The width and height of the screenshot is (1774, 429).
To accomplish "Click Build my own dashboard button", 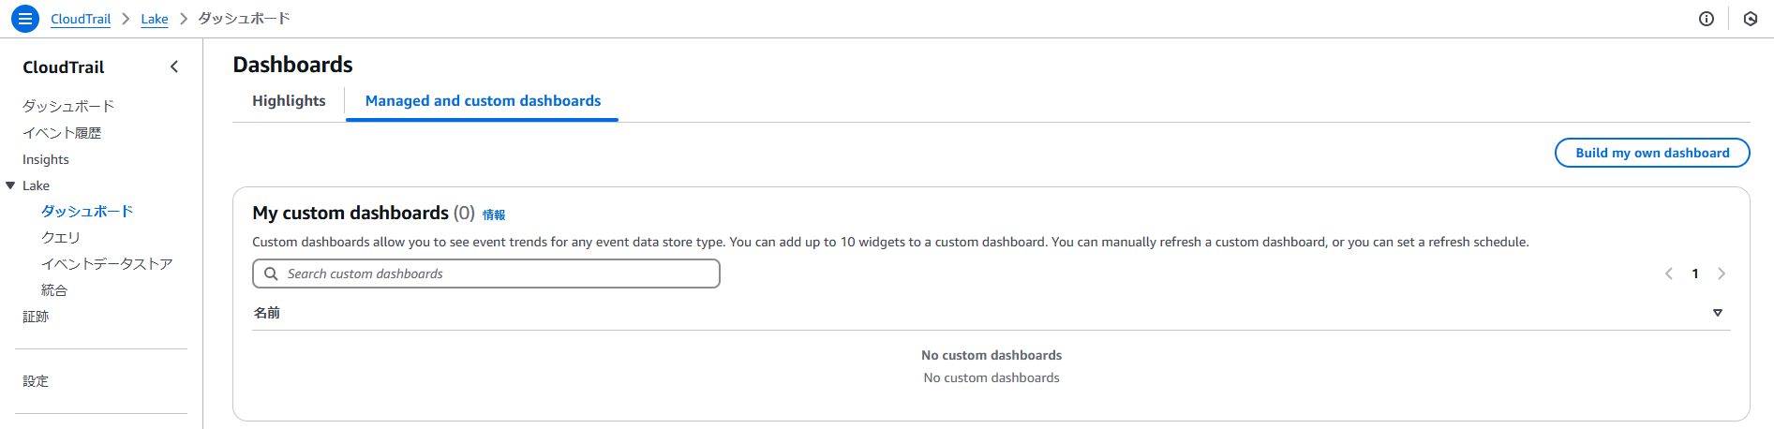I will 1651,153.
